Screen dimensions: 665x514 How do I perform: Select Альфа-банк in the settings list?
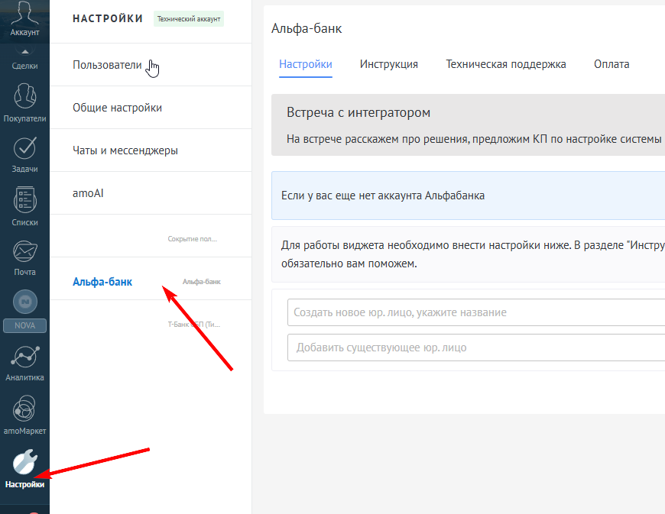click(x=102, y=282)
